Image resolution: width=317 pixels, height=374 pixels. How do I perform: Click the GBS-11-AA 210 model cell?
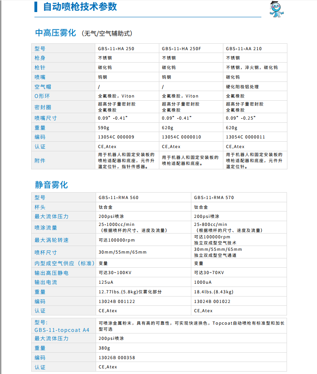(244, 49)
